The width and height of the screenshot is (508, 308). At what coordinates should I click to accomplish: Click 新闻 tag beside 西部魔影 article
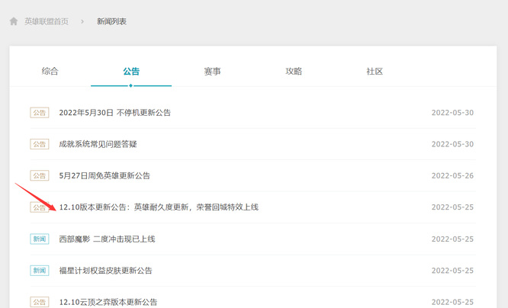[x=40, y=239]
